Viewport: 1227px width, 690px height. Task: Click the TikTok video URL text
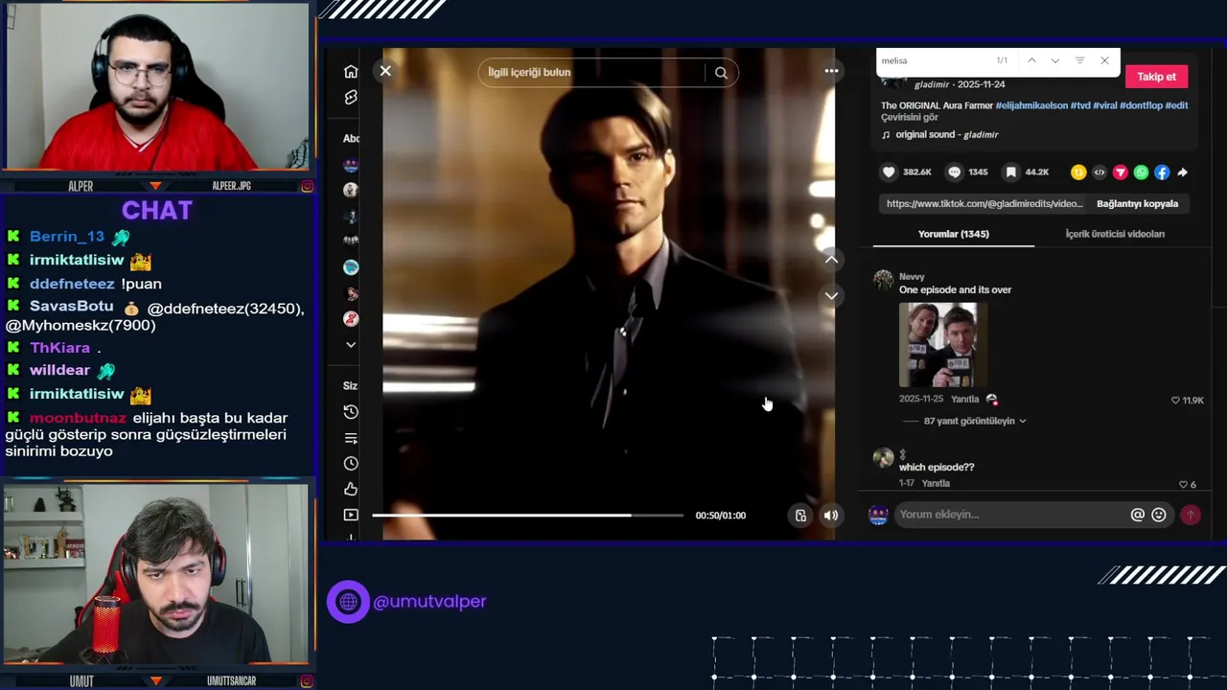984,204
